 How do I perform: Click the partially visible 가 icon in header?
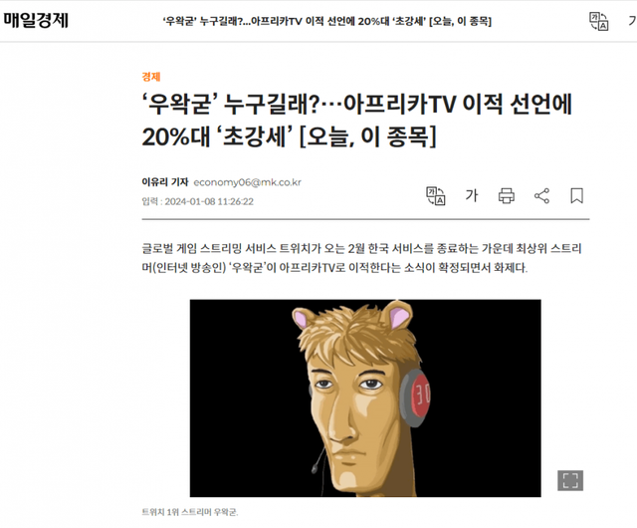[633, 21]
